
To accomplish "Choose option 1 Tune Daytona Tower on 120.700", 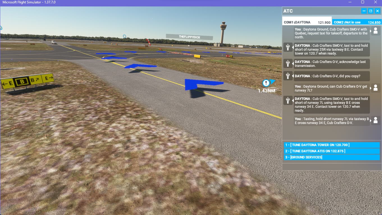I will [332, 145].
